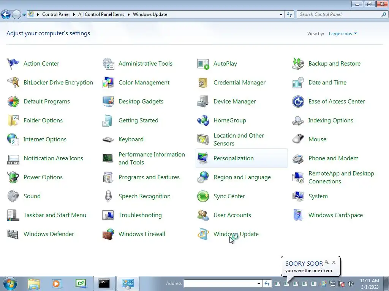Switch to the Command Prompt taskbar window
Screen dimensions: 389x291
coord(104,283)
